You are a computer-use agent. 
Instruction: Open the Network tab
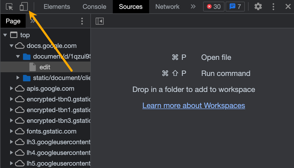click(x=167, y=6)
